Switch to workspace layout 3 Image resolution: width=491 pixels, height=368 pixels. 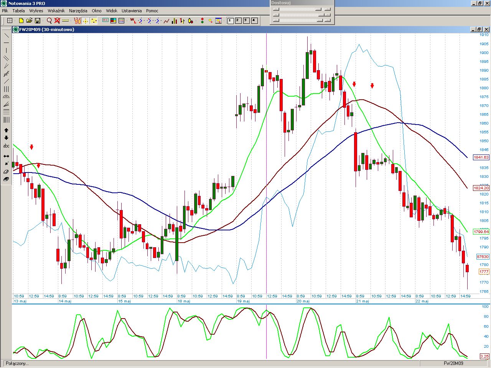(246, 21)
